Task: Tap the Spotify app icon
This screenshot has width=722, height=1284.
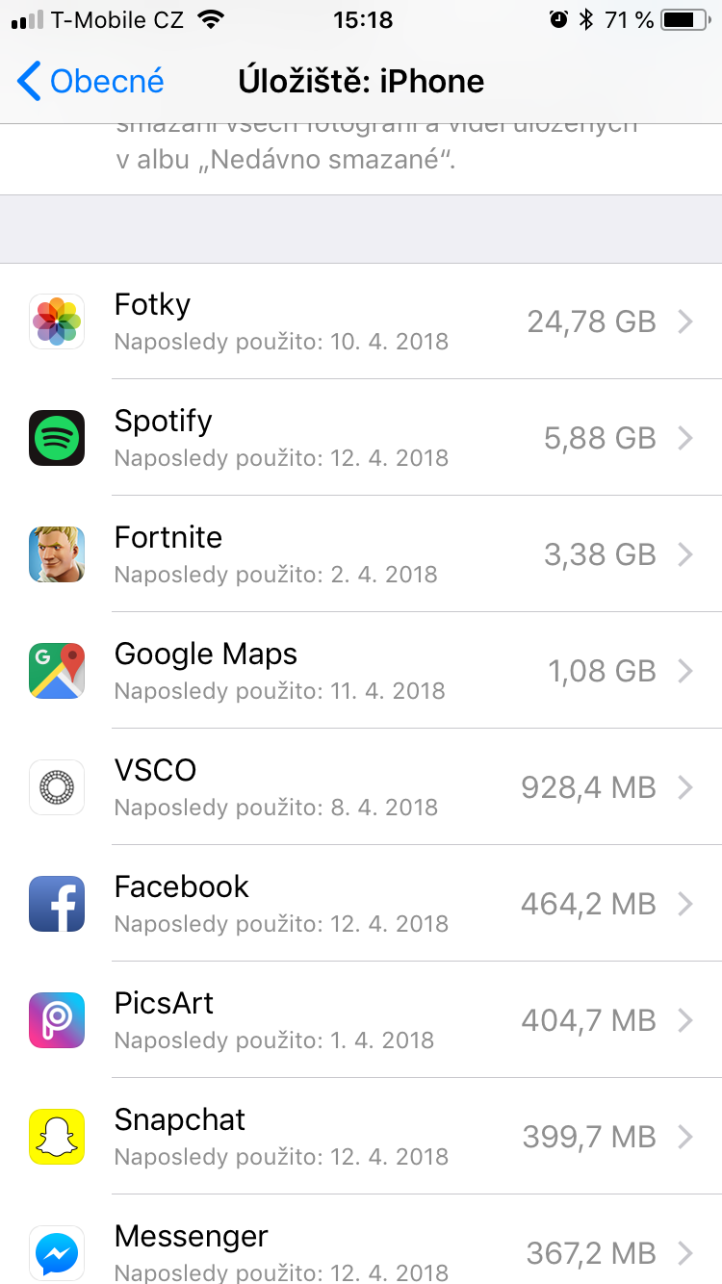Action: (x=57, y=438)
